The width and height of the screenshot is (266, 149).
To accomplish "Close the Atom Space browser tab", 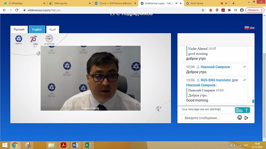I will pyautogui.click(x=226, y=3).
